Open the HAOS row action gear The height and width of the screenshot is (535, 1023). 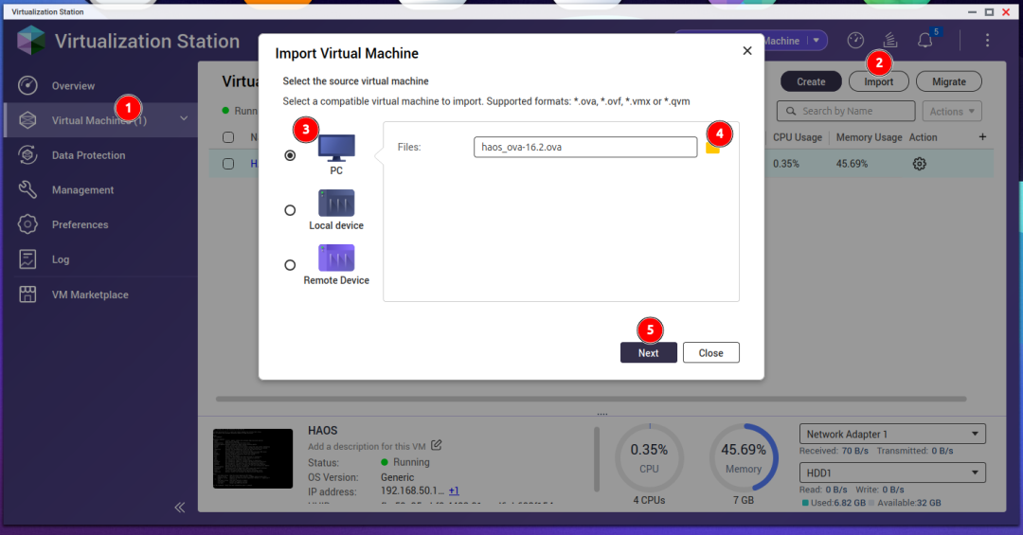click(x=919, y=164)
